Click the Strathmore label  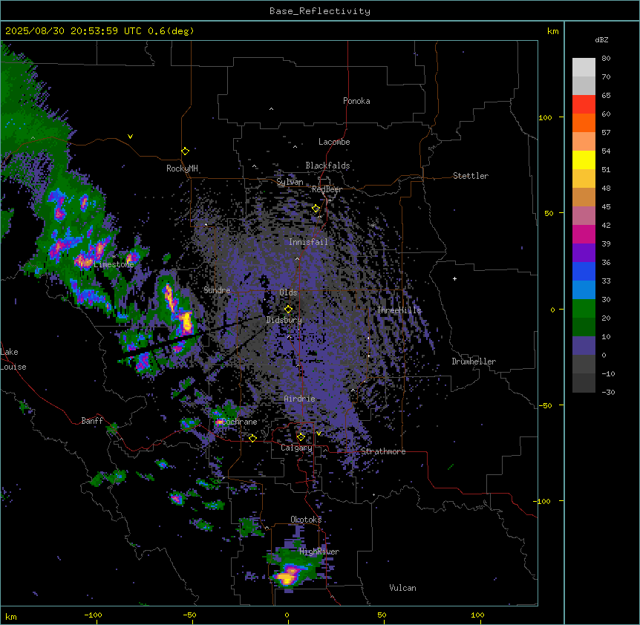click(x=383, y=451)
